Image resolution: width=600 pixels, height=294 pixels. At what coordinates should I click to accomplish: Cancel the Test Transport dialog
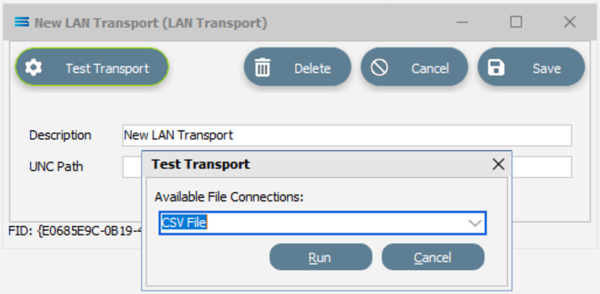tap(433, 257)
